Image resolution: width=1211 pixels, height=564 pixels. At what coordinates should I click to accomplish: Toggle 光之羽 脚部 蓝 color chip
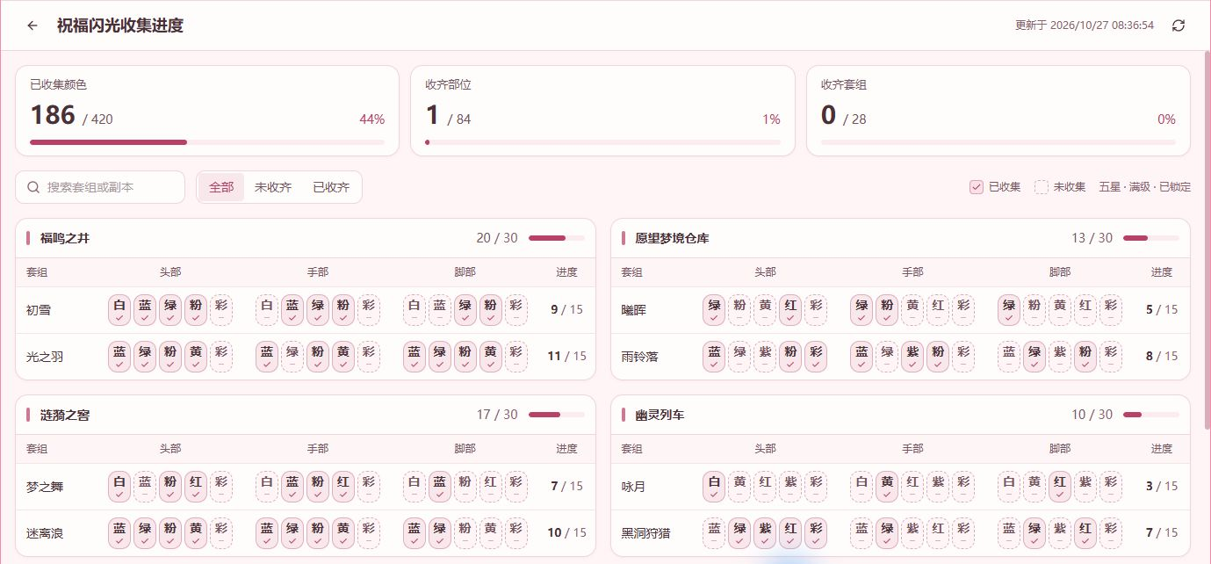click(414, 357)
